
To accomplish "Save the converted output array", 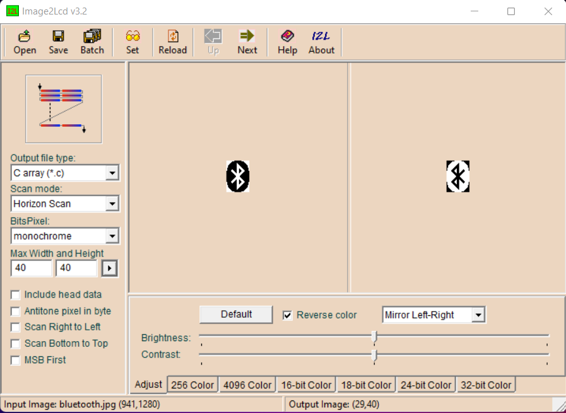I will point(58,40).
